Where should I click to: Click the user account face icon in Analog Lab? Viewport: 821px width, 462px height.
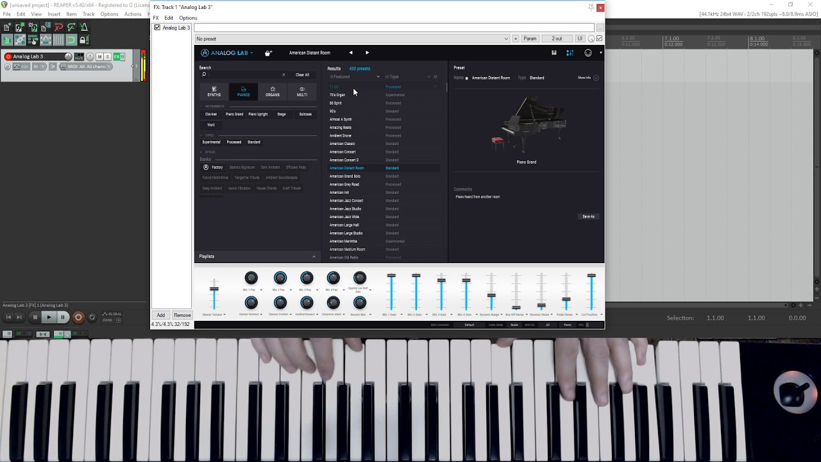(588, 53)
